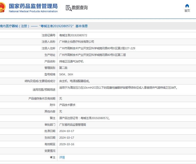Screen dimensions: 196x164
Task: Click the 注册人名称 label
Action: coord(48,42)
